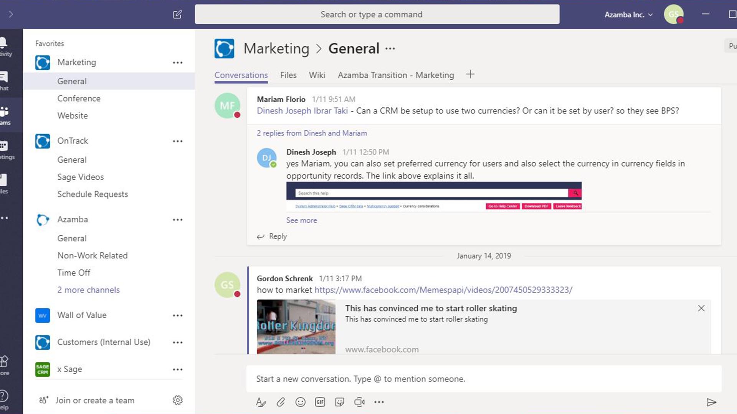This screenshot has width=737, height=414.
Task: Open the Time Off channel
Action: [74, 273]
